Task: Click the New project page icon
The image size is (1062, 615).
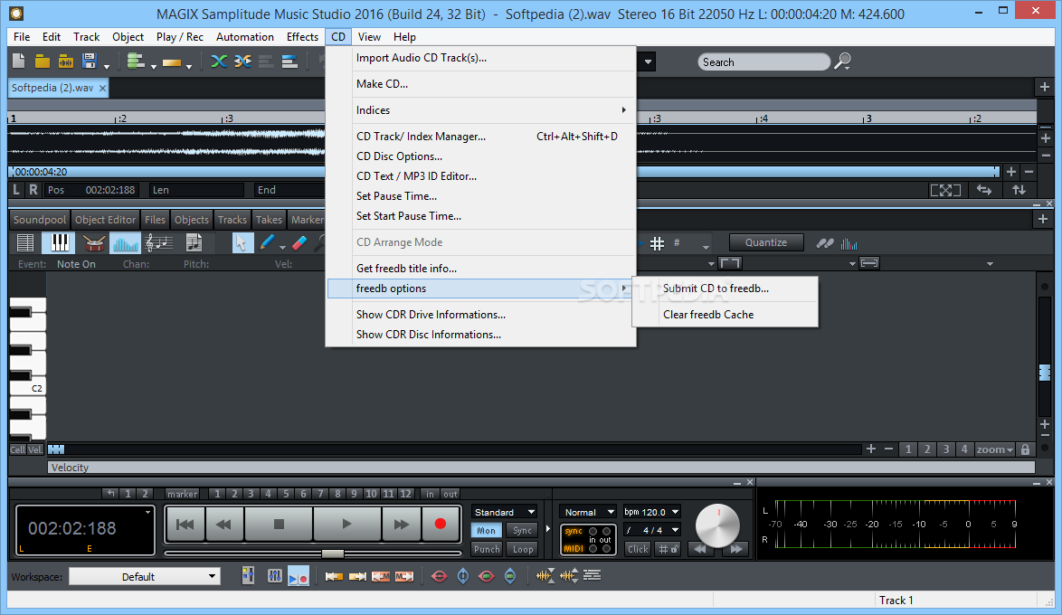Action: click(x=18, y=61)
